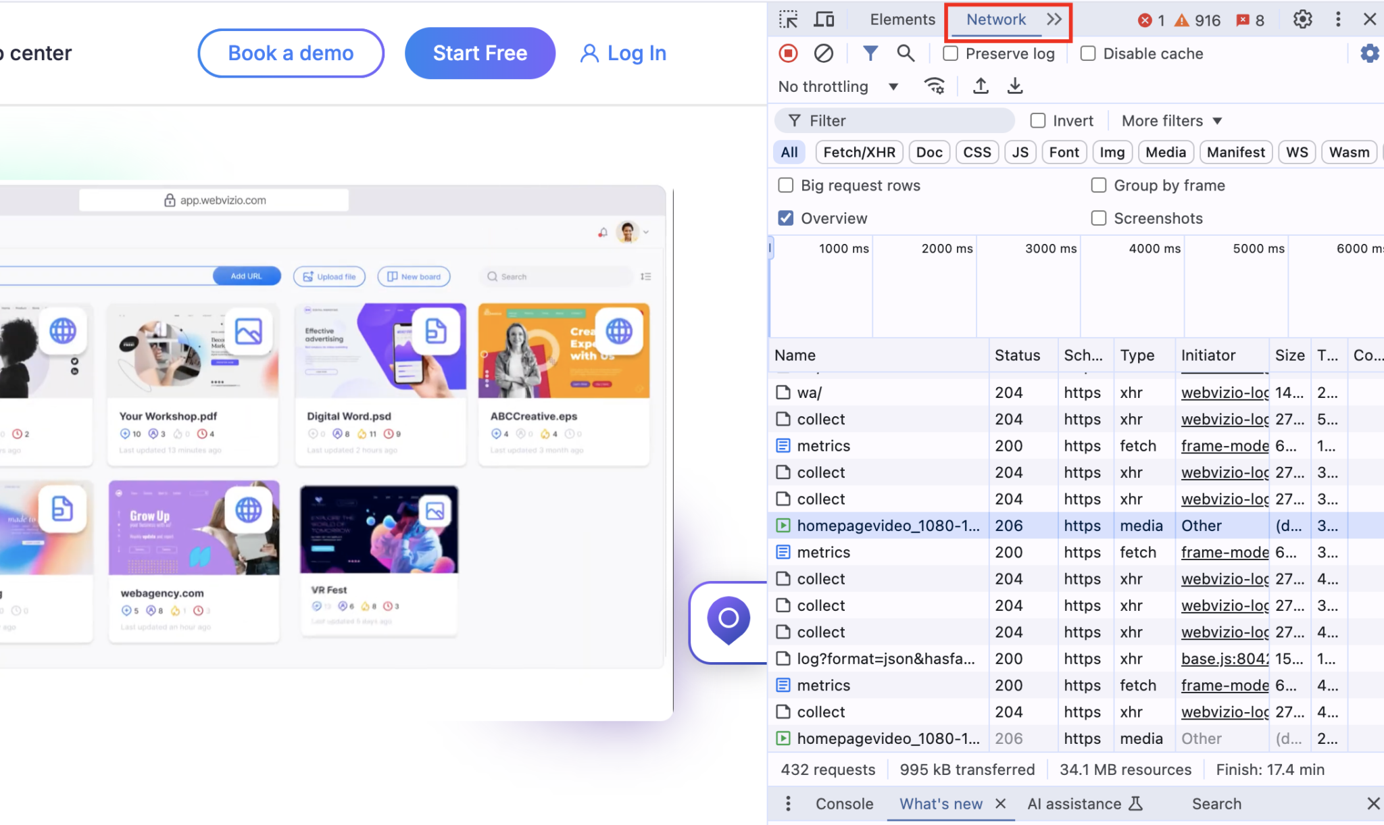Enable Disable cache
The height and width of the screenshot is (825, 1384).
coord(1088,53)
